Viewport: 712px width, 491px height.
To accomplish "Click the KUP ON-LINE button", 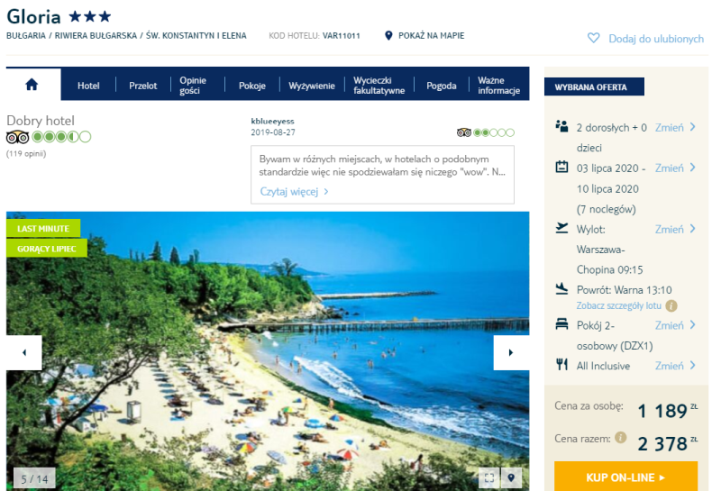I will (625, 477).
